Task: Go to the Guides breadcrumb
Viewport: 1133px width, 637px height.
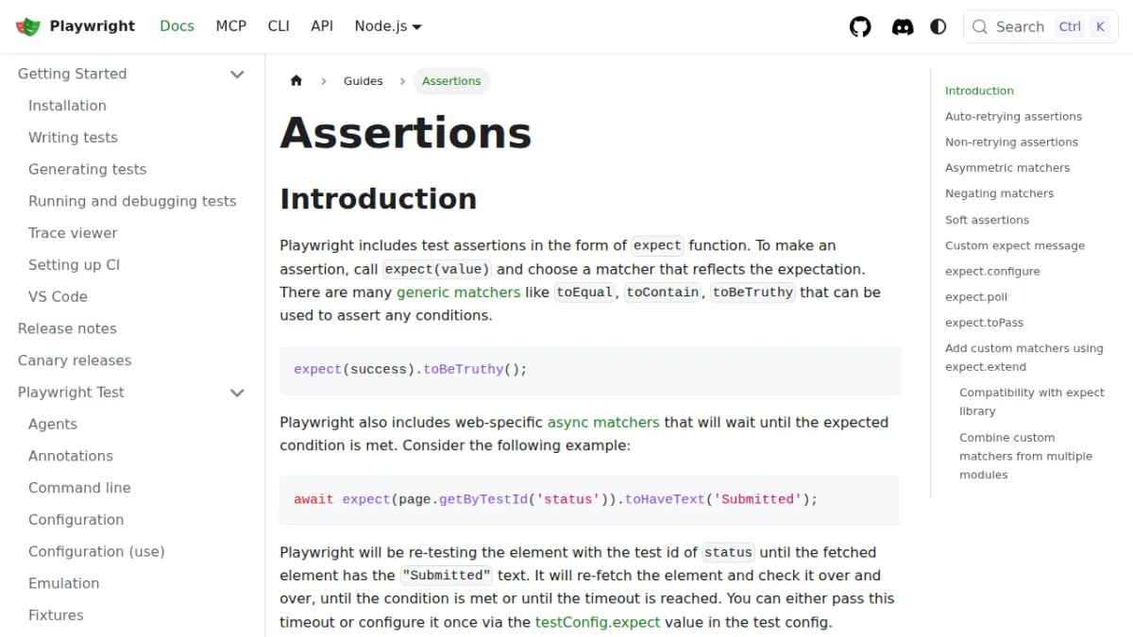Action: 364,81
